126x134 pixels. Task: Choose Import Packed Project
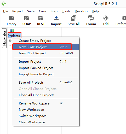click(x=45, y=68)
